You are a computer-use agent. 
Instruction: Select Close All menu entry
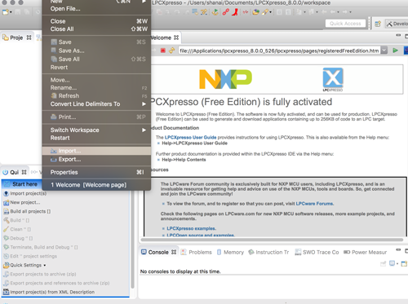(96, 29)
